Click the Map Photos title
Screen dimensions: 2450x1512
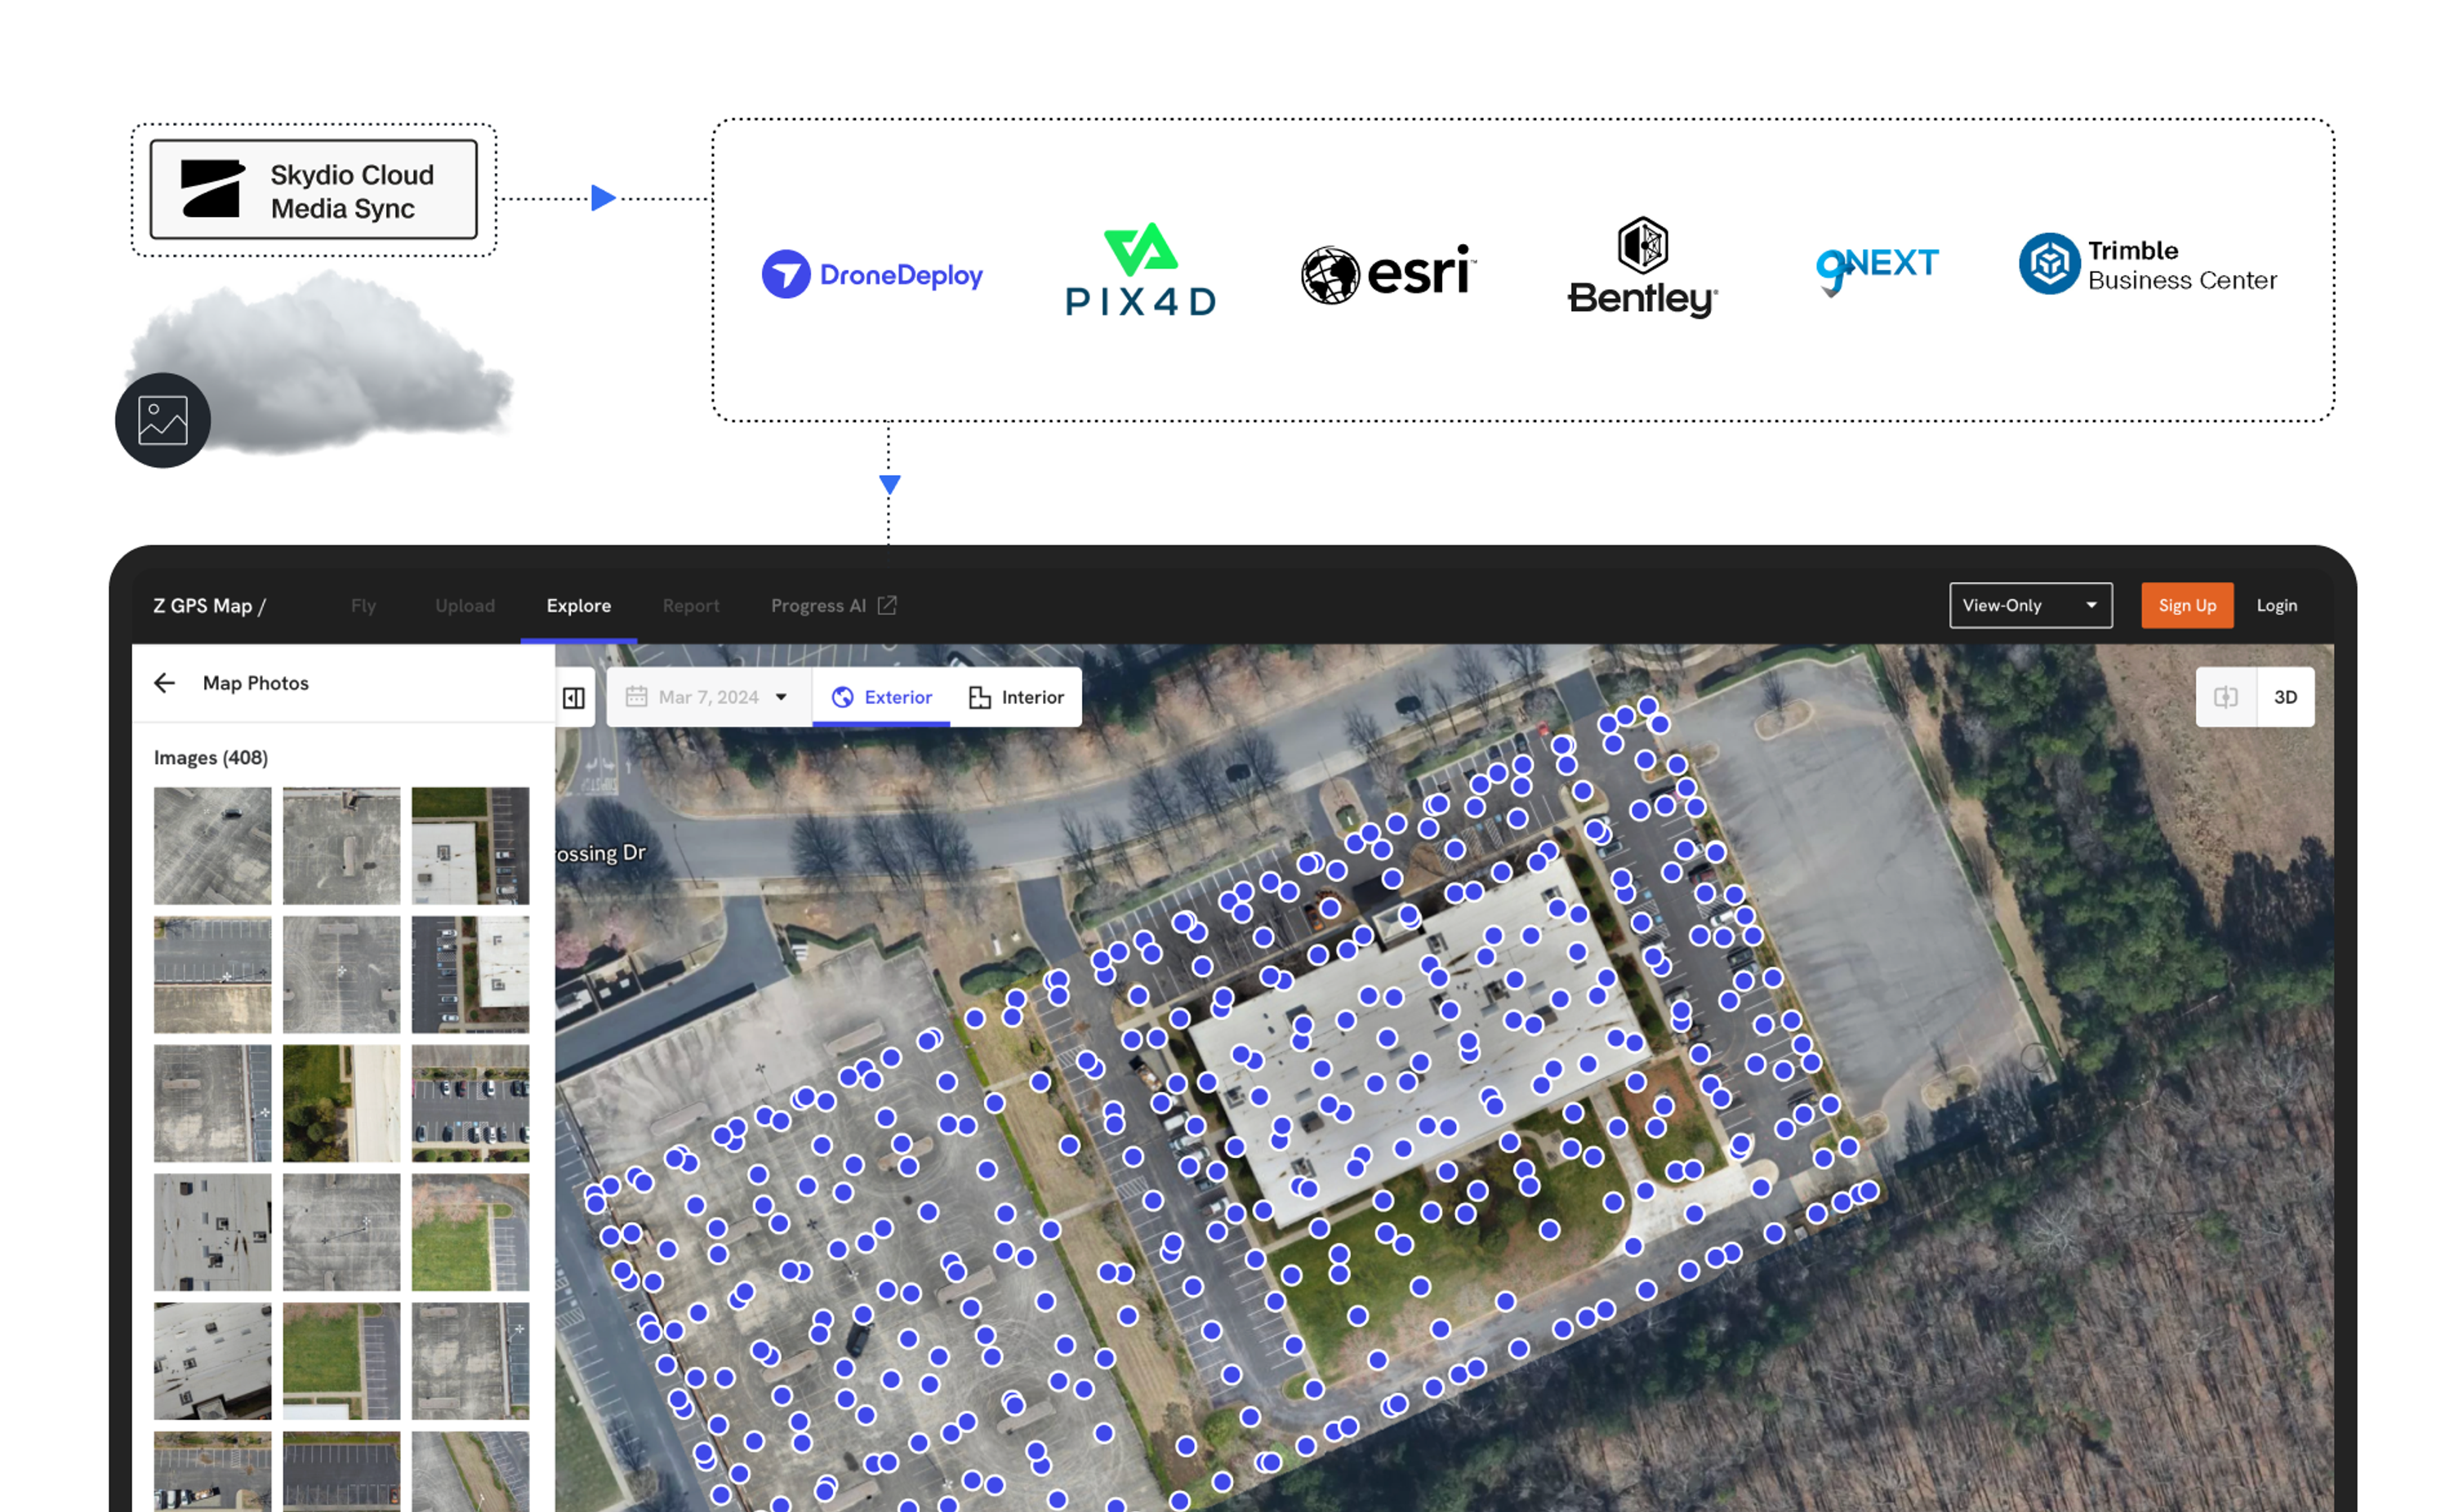(x=255, y=683)
